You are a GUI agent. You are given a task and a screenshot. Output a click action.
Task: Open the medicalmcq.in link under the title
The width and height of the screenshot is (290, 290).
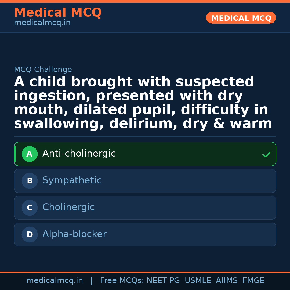coord(42,23)
